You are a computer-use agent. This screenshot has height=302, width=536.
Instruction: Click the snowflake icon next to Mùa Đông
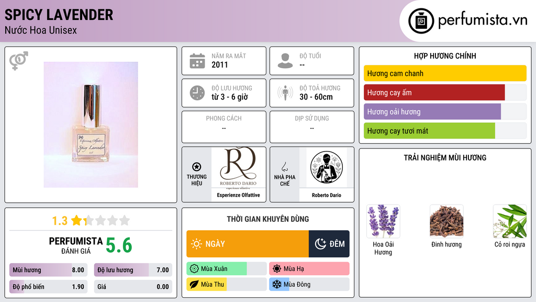coord(277,285)
